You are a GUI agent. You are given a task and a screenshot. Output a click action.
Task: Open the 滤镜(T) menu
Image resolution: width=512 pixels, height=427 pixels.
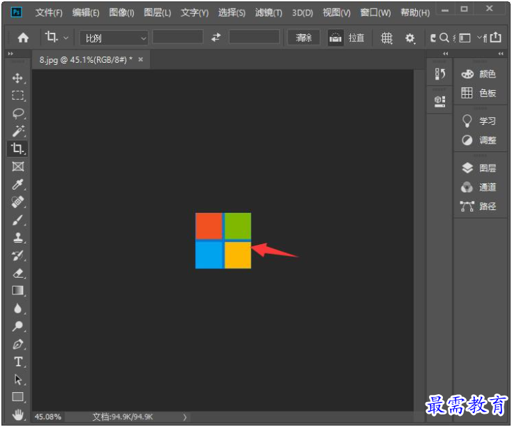tap(269, 13)
